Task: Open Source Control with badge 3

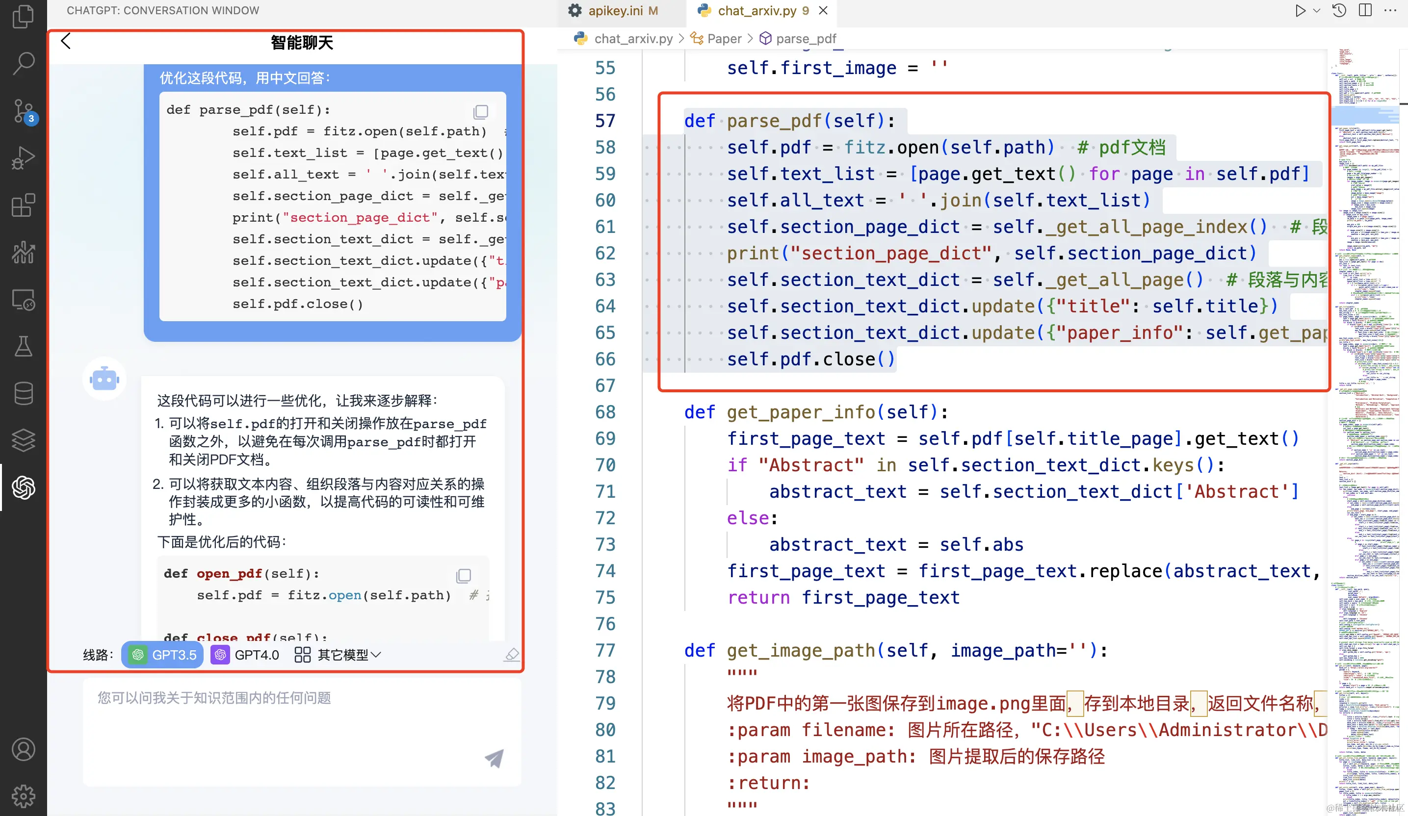Action: (23, 111)
